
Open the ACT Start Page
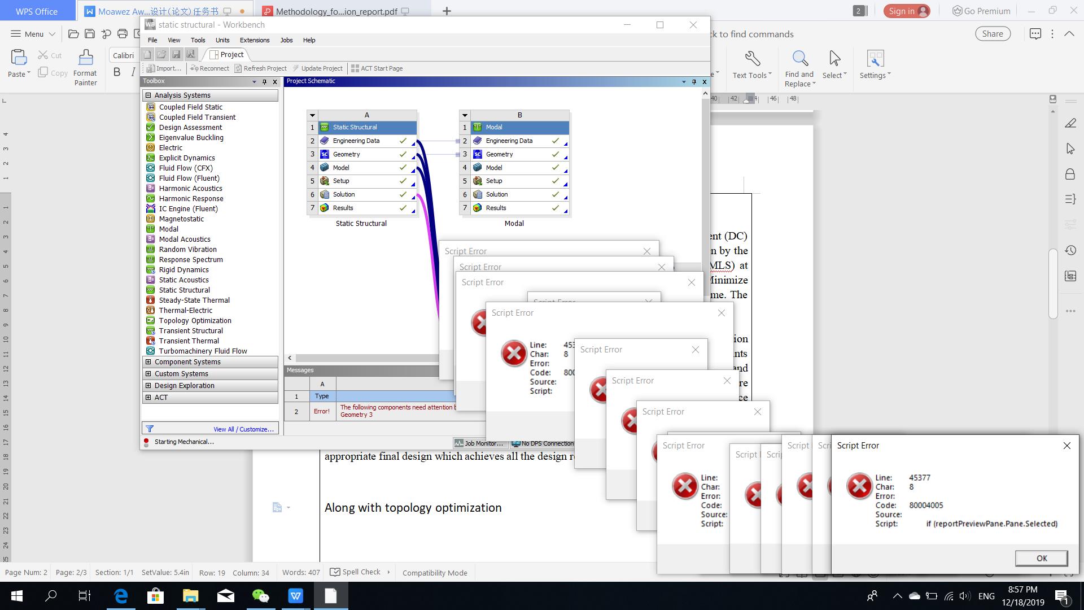(x=377, y=68)
